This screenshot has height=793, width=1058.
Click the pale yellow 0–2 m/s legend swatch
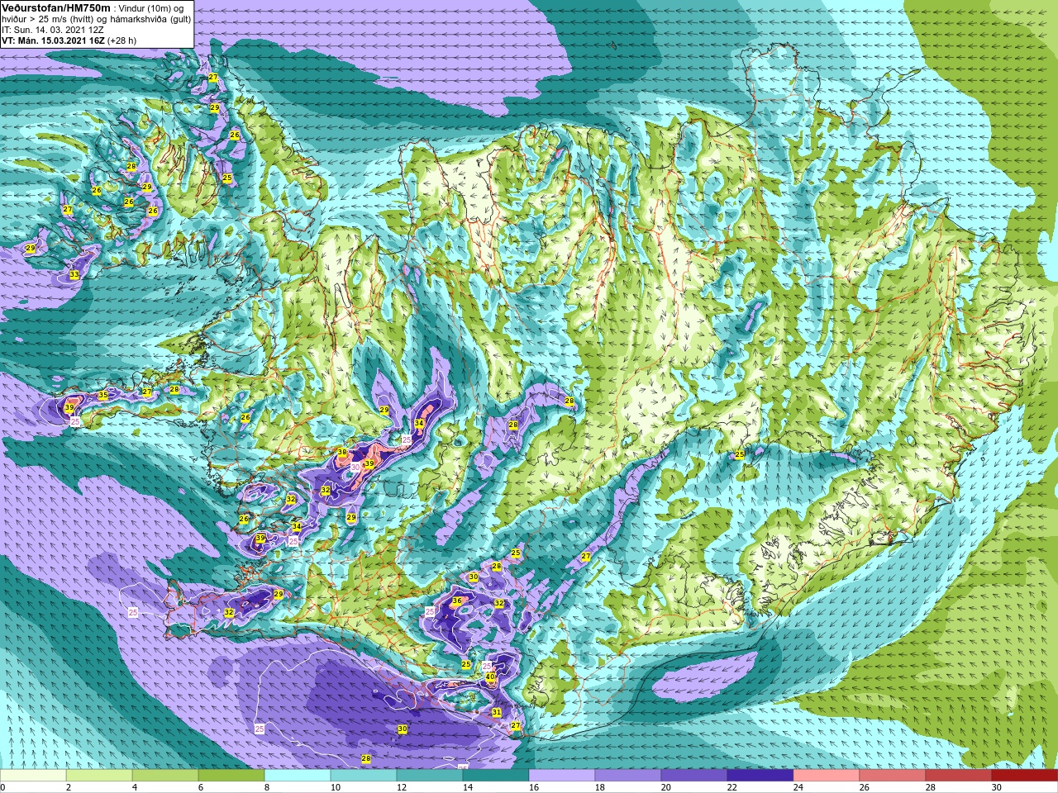pos(33,776)
